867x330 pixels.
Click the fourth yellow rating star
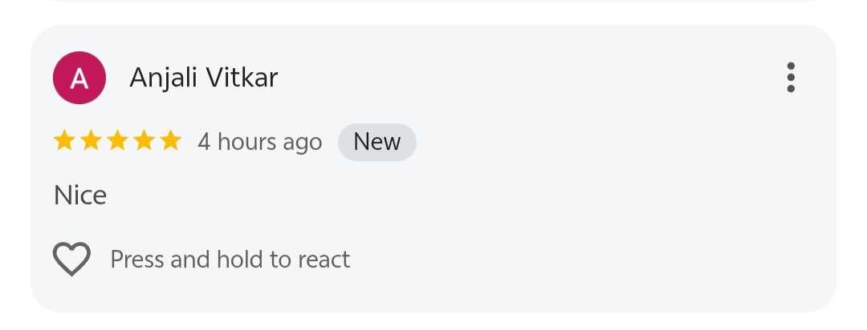pyautogui.click(x=144, y=142)
